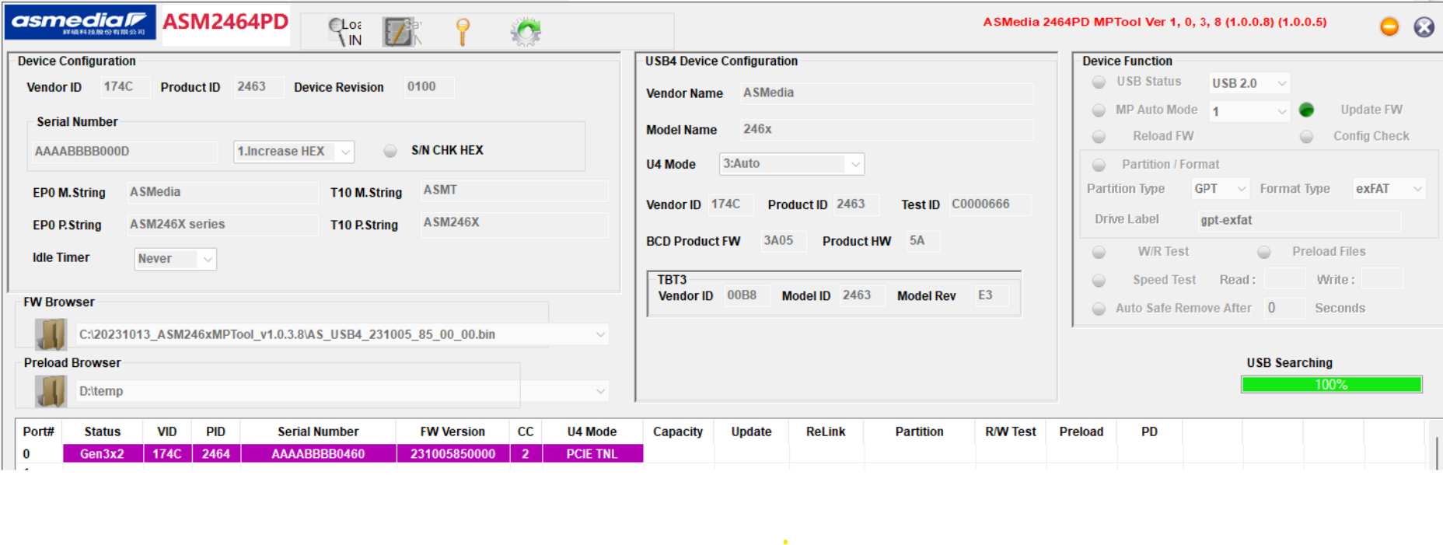
Task: Click the Drive Label gpt-exfat field
Action: tap(1299, 221)
